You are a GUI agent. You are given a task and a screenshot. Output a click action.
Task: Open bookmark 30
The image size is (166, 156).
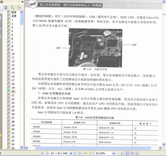(x=13, y=129)
